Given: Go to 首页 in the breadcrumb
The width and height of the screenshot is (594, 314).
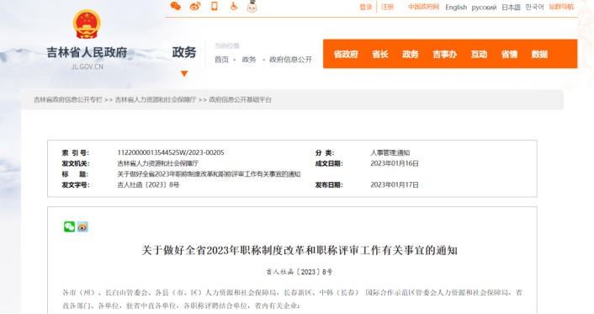Looking at the screenshot, I should point(221,60).
